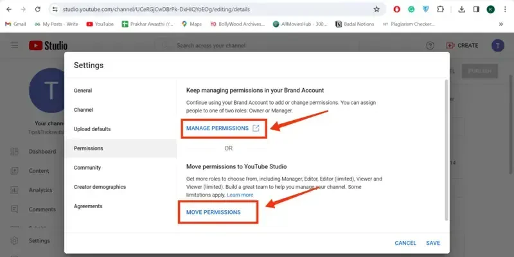Open Comments in the Studio sidebar
This screenshot has width=514, height=257.
click(33, 209)
